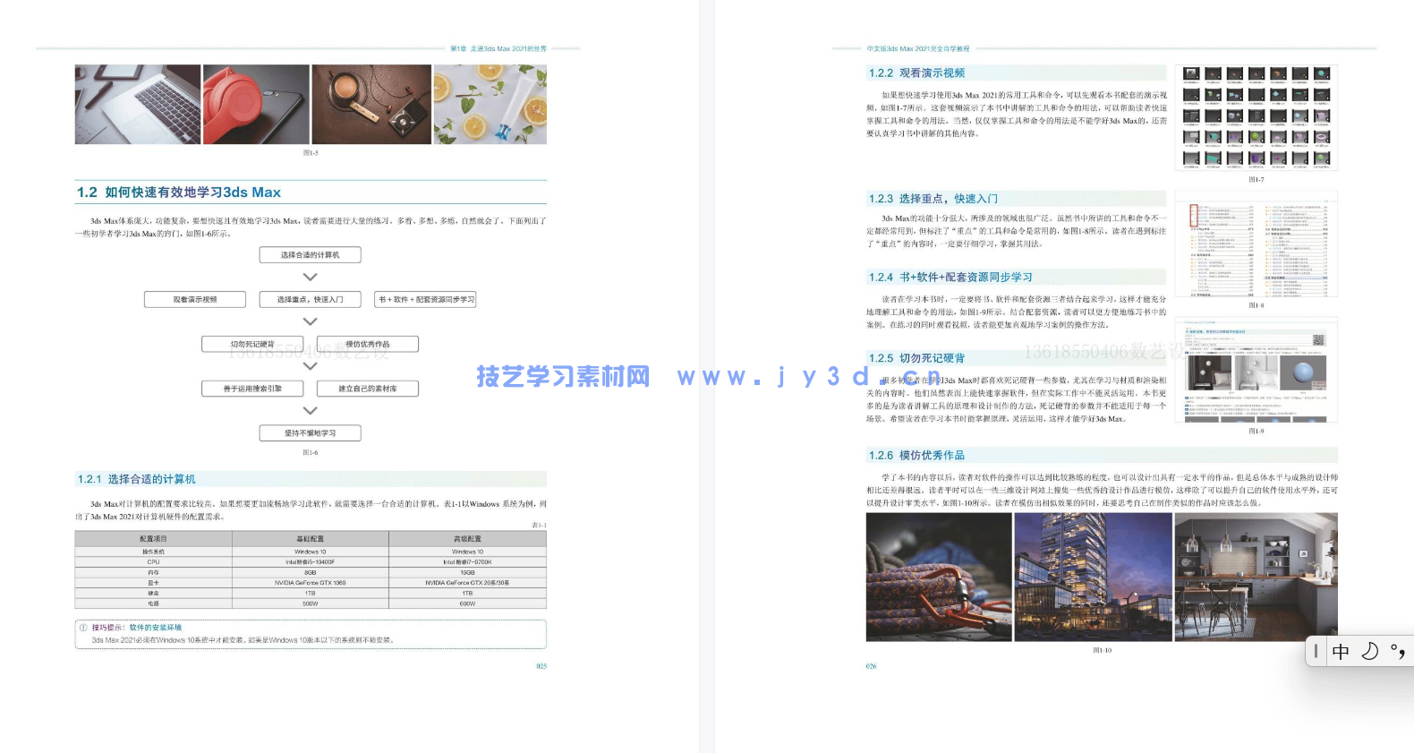Click flowchart box 观看演示视频
1414x753 pixels.
[x=195, y=299]
